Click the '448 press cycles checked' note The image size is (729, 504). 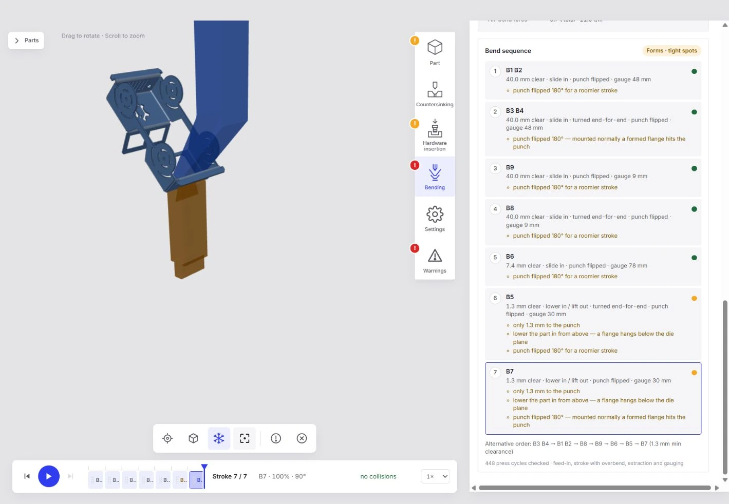584,463
